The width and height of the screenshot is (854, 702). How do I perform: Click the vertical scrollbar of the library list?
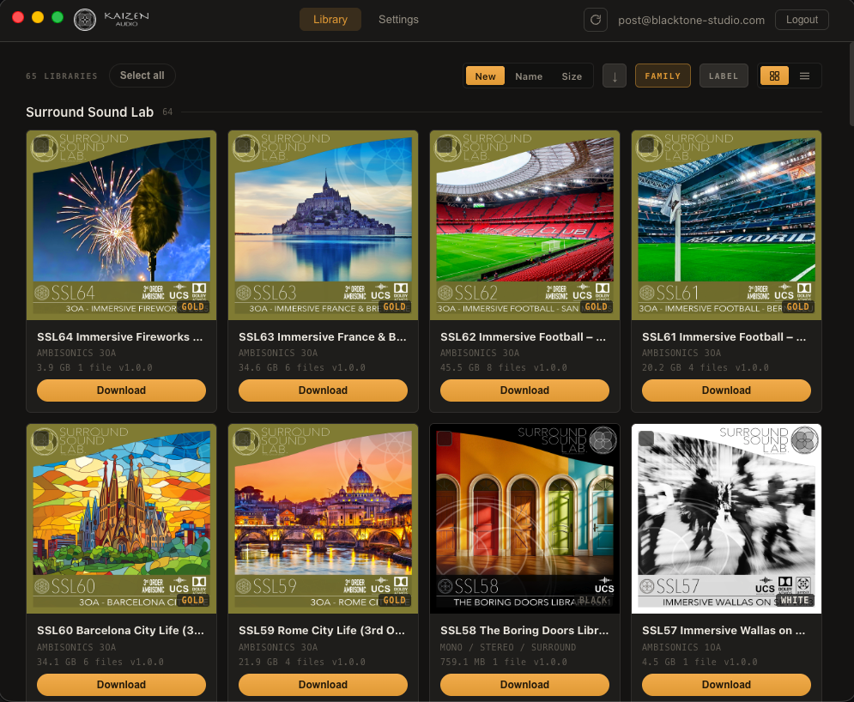tap(851, 84)
